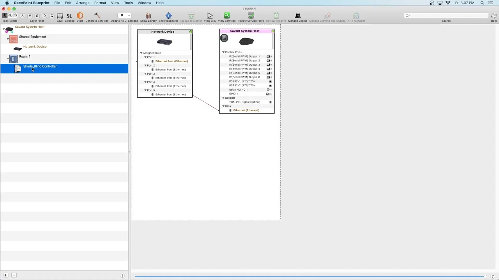The image size is (499, 280).
Task: Open the Edit menu
Action: (68, 3)
